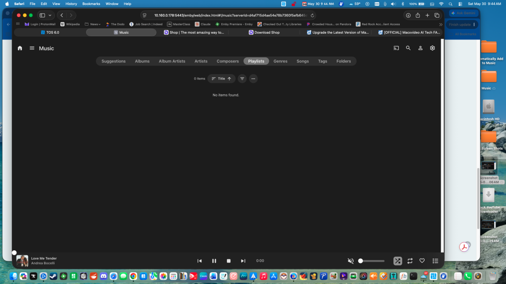Open the user profile icon
This screenshot has height=284, width=506.
point(420,48)
